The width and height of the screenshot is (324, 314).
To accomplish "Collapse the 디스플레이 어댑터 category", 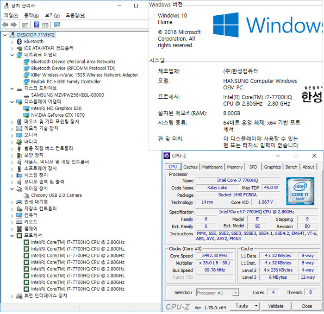I will [12, 102].
